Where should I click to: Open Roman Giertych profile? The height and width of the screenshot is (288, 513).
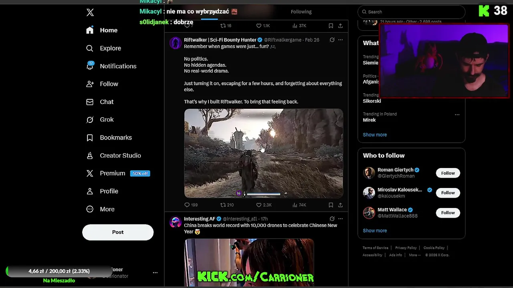click(395, 170)
